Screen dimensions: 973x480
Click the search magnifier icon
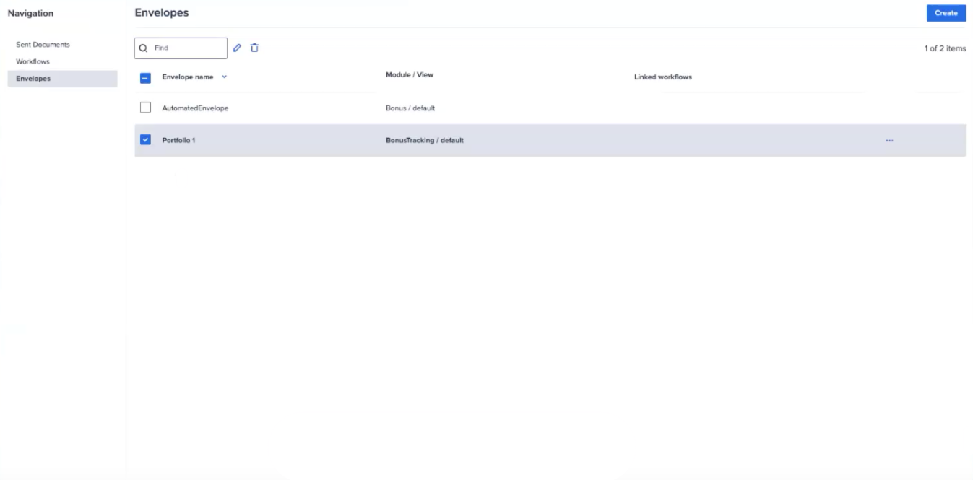point(142,48)
